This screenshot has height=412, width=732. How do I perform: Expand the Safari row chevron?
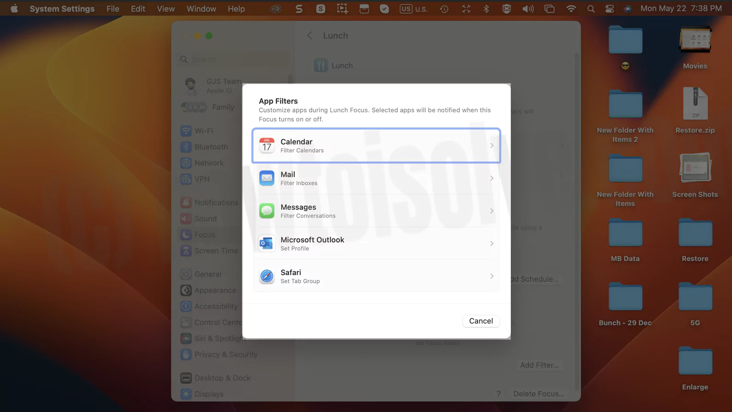pos(492,276)
